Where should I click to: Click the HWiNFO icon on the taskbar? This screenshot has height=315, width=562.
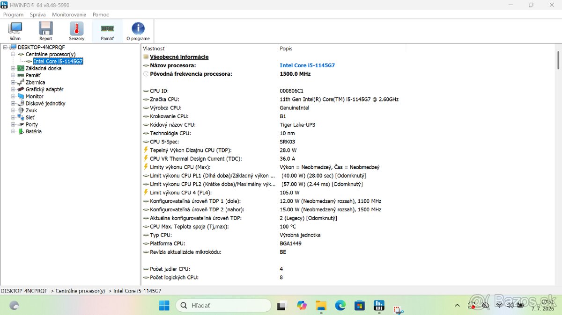click(379, 306)
